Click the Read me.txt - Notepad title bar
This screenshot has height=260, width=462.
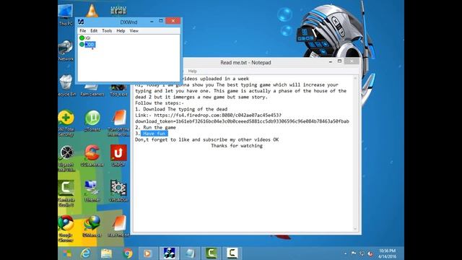tap(245, 63)
